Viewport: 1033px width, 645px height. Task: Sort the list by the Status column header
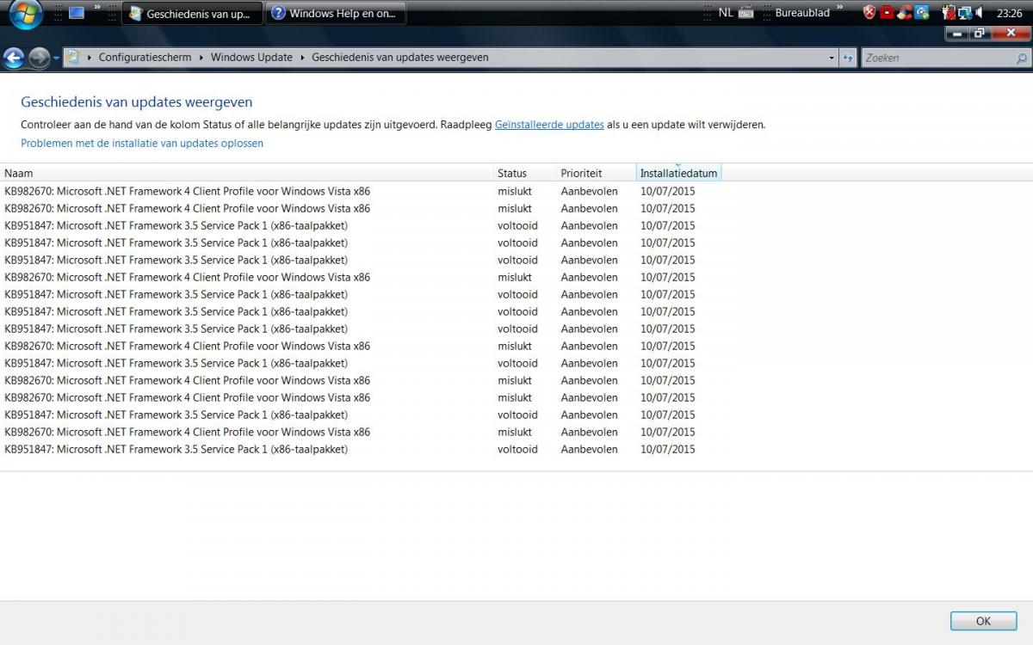525,173
